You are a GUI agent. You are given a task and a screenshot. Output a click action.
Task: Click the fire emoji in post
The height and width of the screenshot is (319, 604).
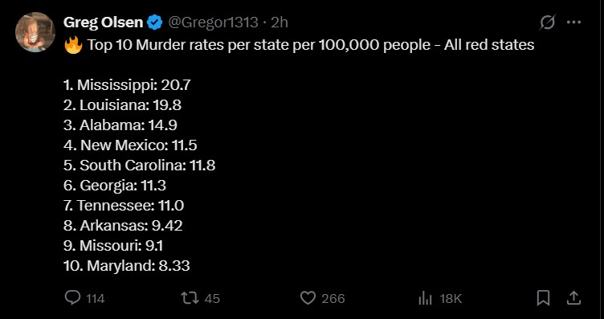pyautogui.click(x=73, y=45)
